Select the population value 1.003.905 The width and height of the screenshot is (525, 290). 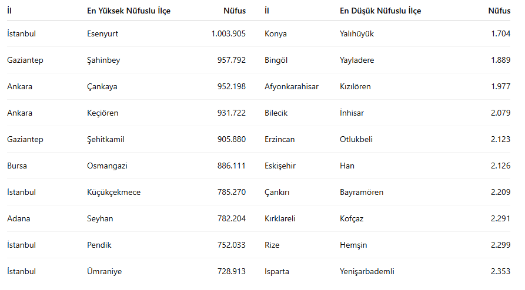pos(228,33)
